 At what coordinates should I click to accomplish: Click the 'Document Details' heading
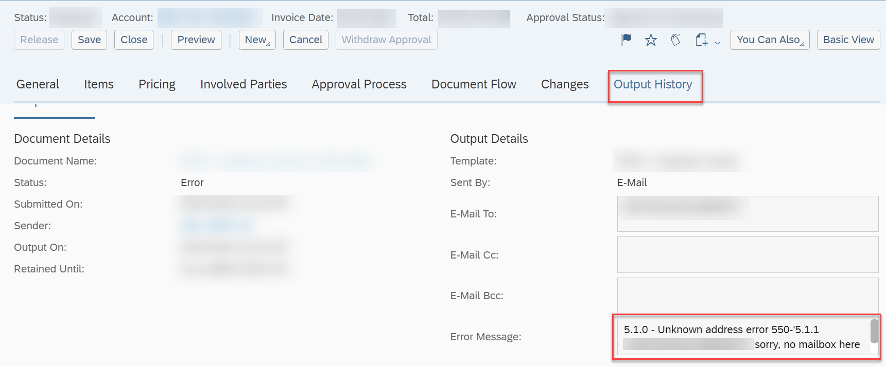62,139
